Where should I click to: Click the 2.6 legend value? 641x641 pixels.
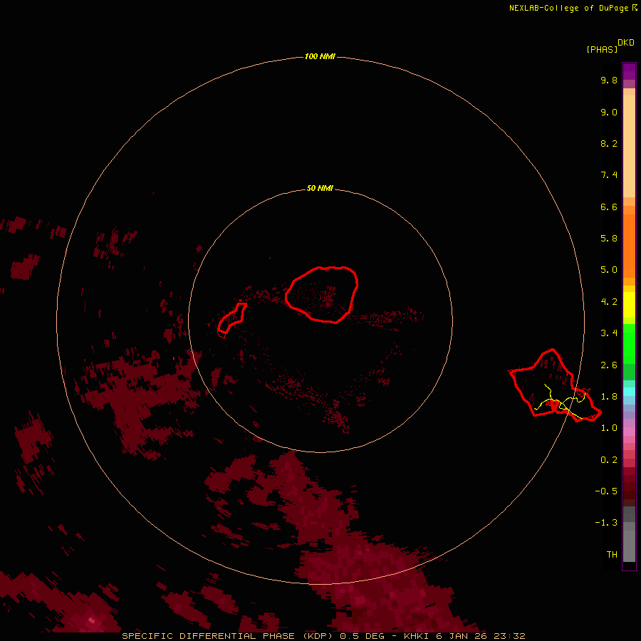pyautogui.click(x=609, y=365)
